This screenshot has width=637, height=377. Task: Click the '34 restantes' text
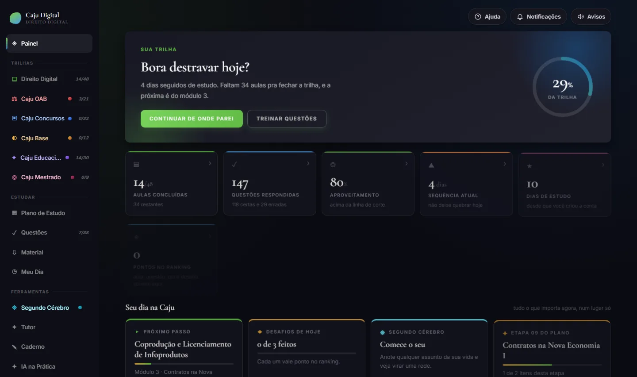pyautogui.click(x=148, y=204)
